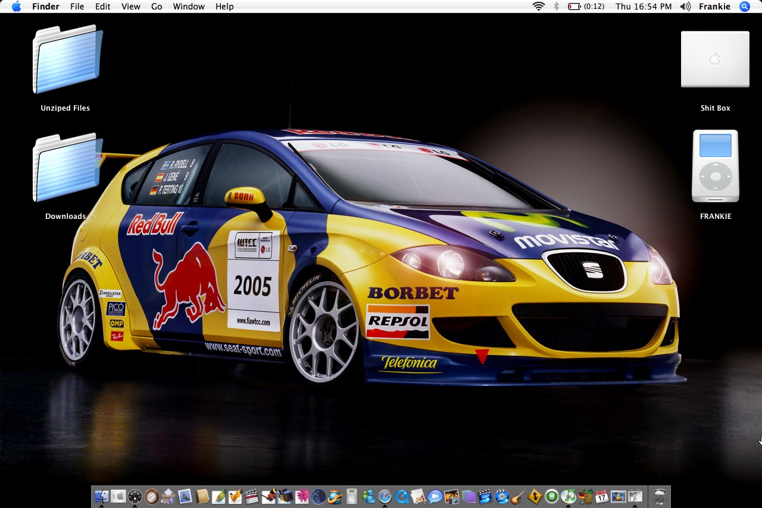Open the Window menu
This screenshot has width=762, height=508.
(189, 7)
